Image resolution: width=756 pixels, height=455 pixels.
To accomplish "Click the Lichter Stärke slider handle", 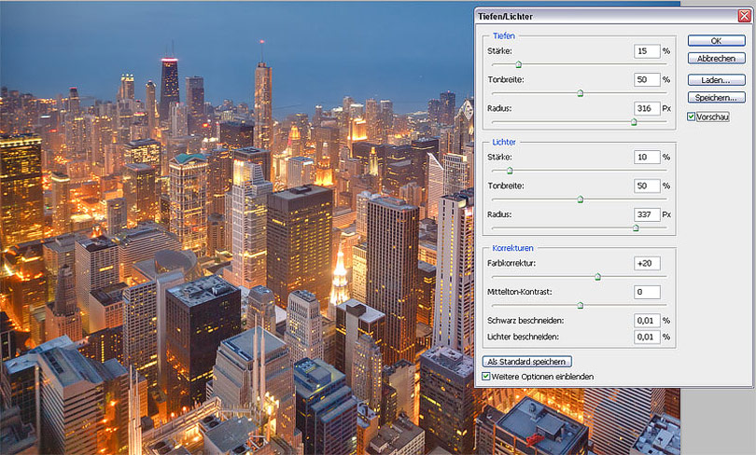I will pos(510,171).
